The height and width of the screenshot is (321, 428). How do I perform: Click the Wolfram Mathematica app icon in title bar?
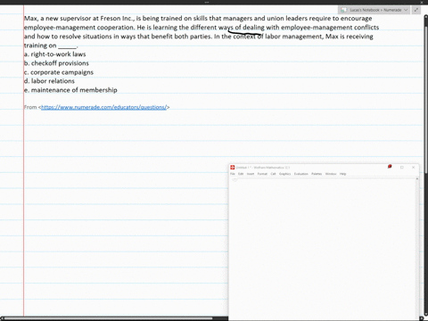click(x=233, y=168)
